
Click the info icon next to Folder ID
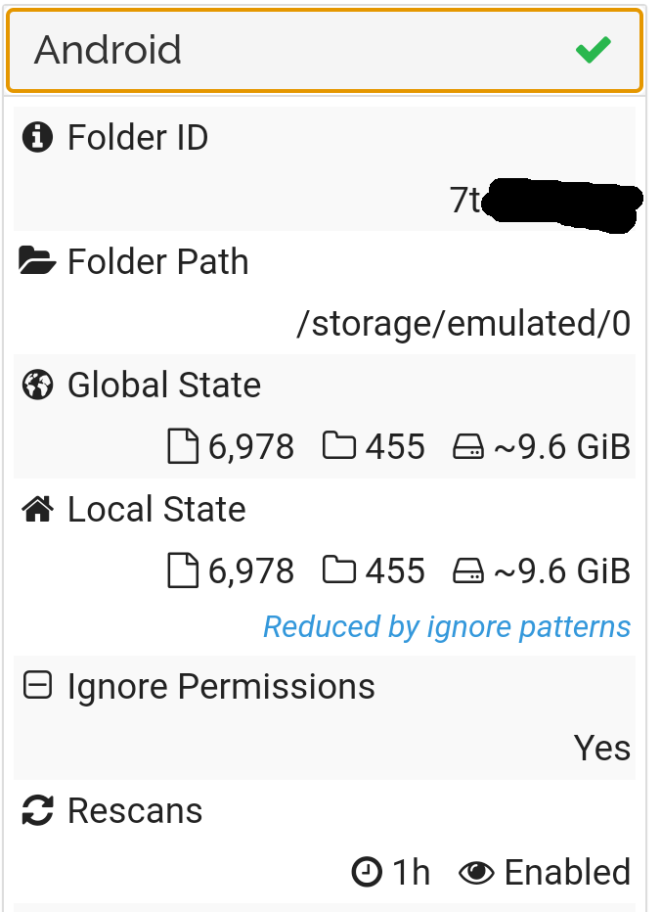click(36, 137)
